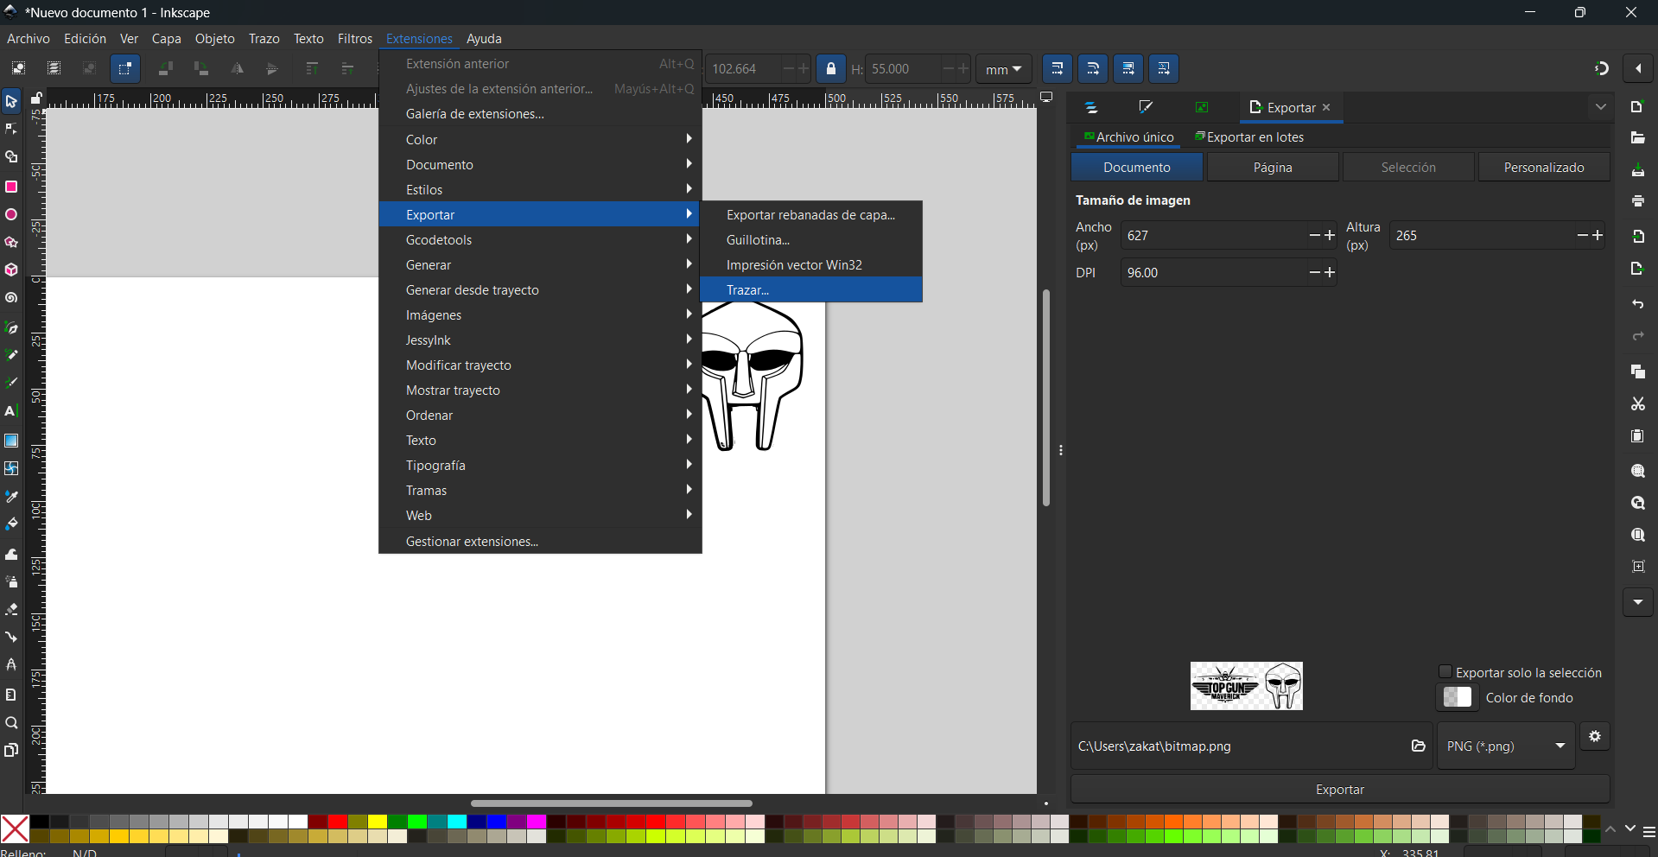Select the Ellipse tool

(x=11, y=214)
